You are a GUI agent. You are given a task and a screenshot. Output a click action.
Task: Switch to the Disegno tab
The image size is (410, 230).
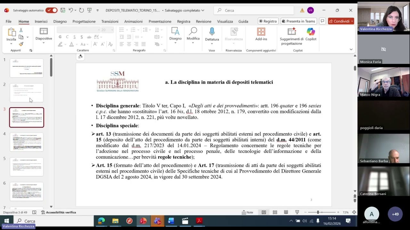click(60, 21)
